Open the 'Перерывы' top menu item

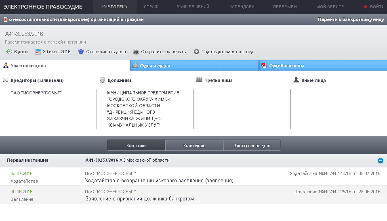(285, 7)
